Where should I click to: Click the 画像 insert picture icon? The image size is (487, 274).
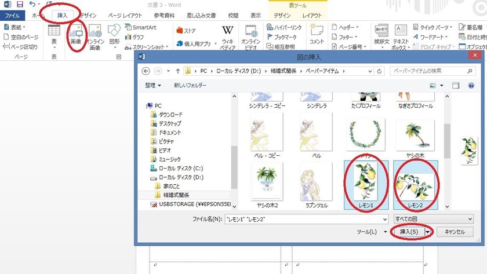[x=76, y=34]
